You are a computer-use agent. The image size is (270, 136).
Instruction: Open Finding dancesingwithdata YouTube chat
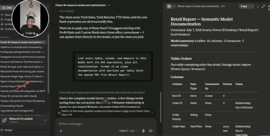tap(23, 52)
